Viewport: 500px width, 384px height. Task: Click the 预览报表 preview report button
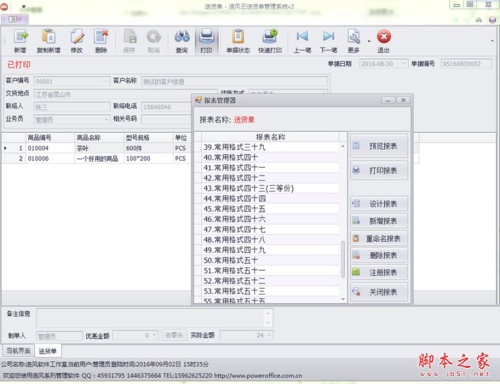[379, 146]
